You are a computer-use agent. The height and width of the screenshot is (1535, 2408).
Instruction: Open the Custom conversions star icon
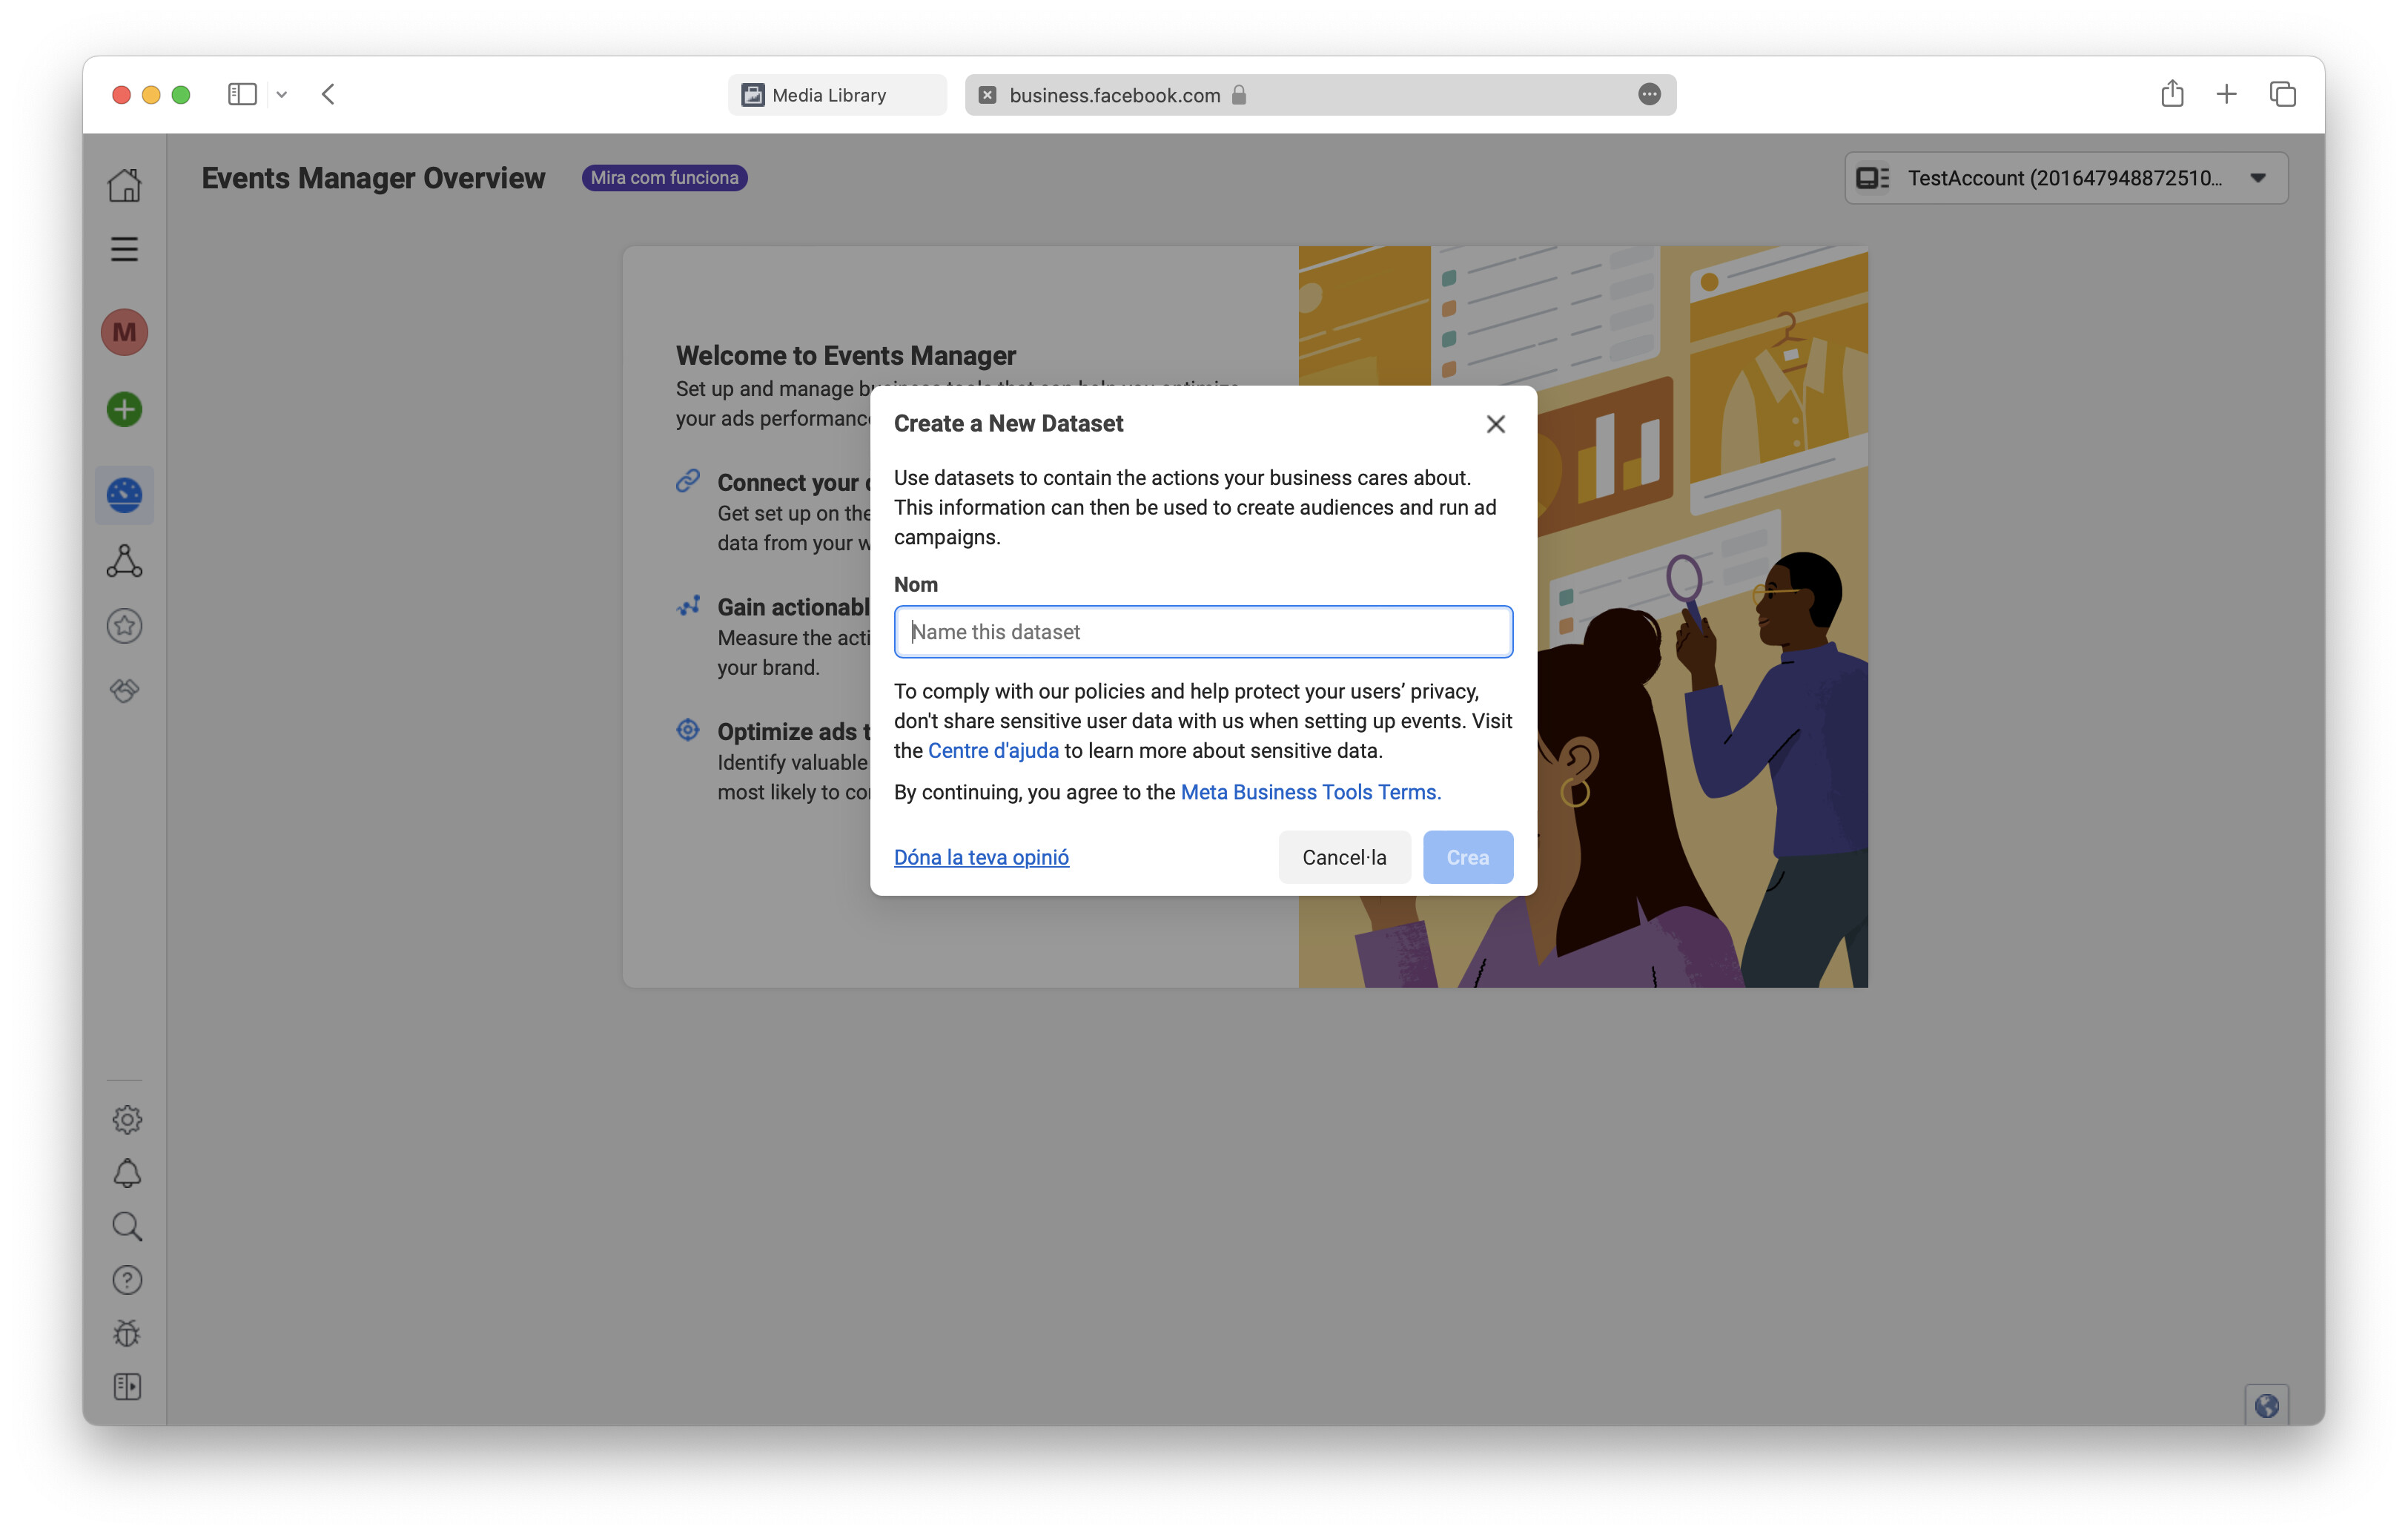(124, 626)
